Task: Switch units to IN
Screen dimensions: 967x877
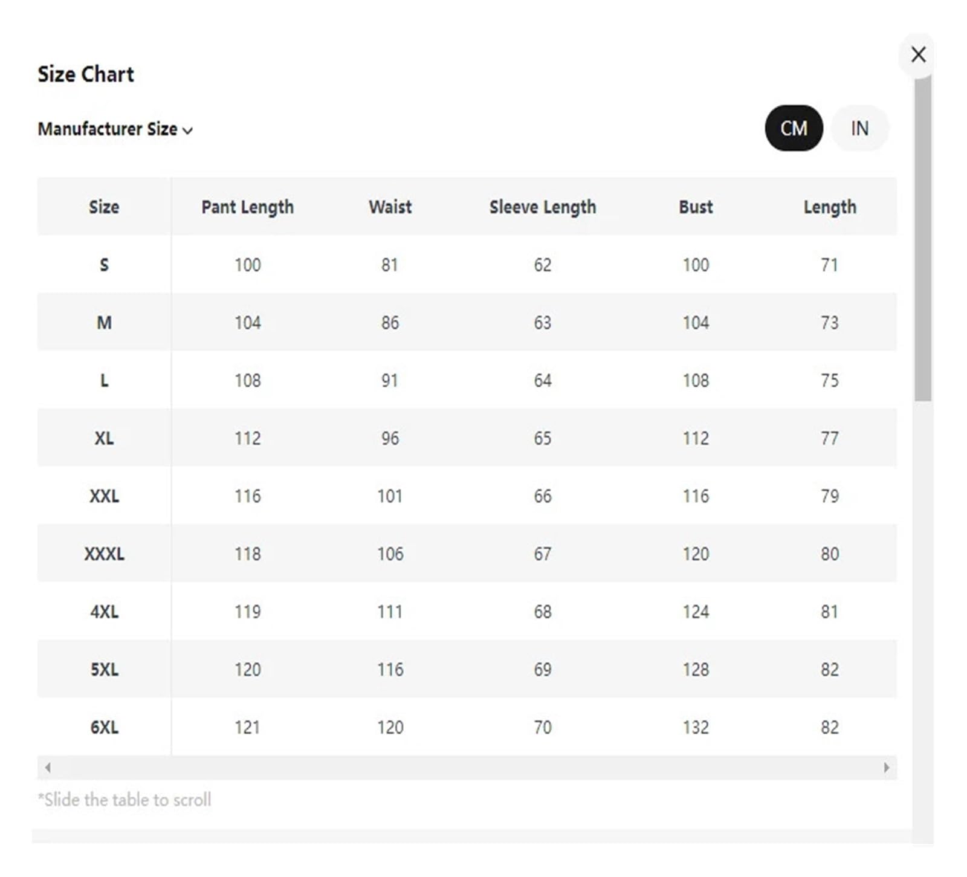Action: tap(859, 128)
